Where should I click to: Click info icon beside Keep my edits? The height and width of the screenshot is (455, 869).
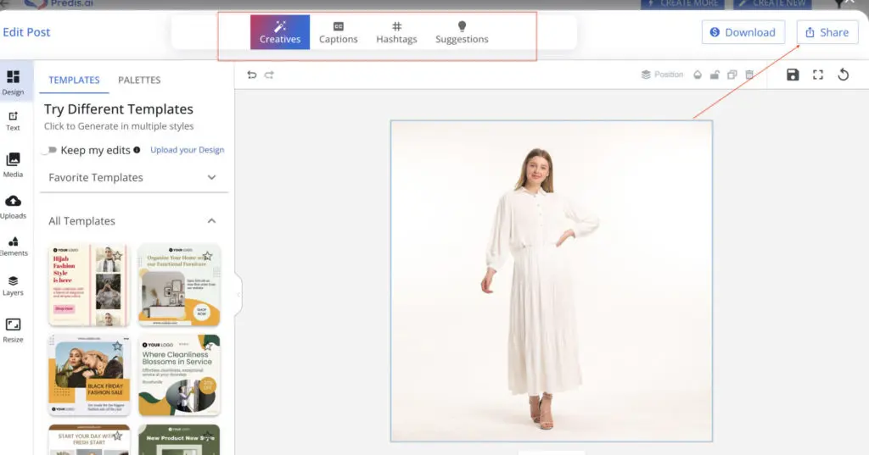(137, 150)
